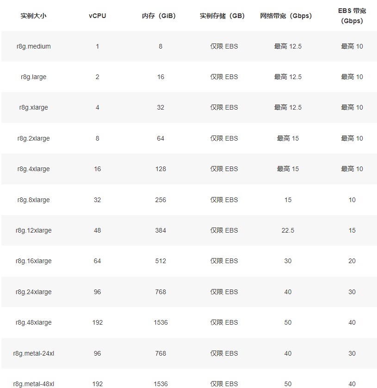Click the 实例大小 column header
377x388 pixels.
33,16
